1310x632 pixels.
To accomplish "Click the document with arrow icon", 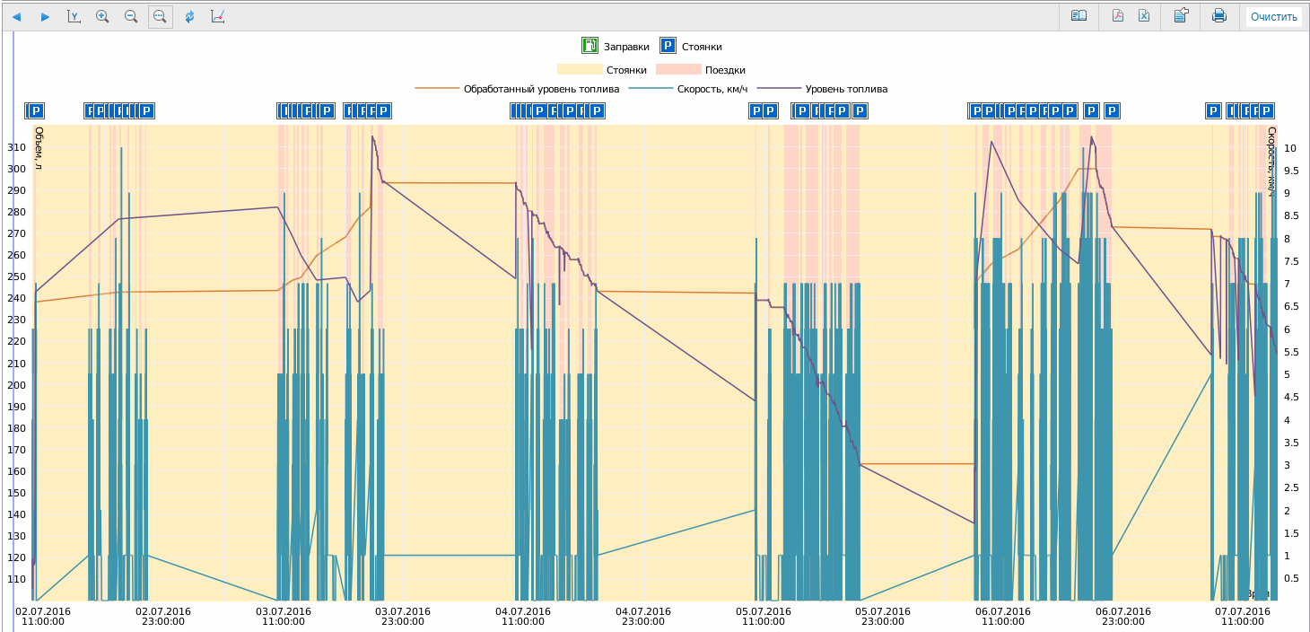I will 1181,16.
